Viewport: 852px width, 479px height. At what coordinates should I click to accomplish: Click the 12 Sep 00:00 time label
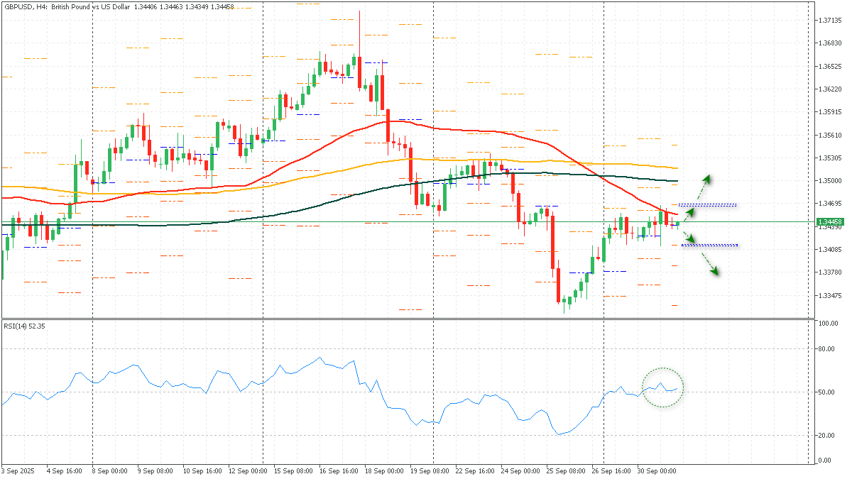[x=248, y=470]
